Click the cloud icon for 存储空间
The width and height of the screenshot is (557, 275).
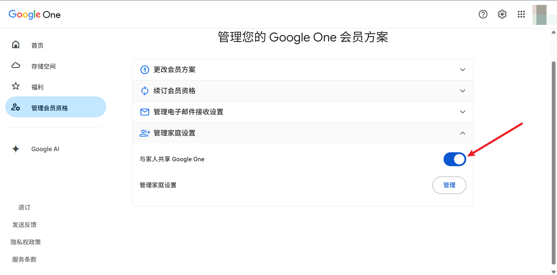(16, 65)
